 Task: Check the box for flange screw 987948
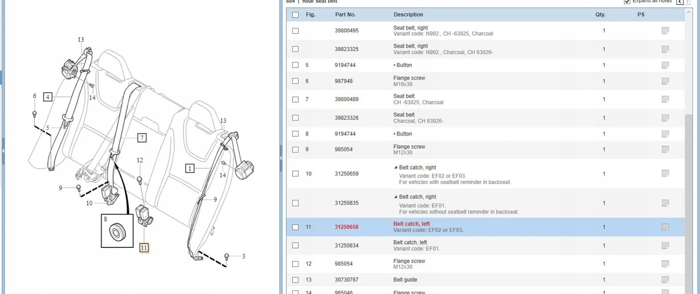(295, 81)
